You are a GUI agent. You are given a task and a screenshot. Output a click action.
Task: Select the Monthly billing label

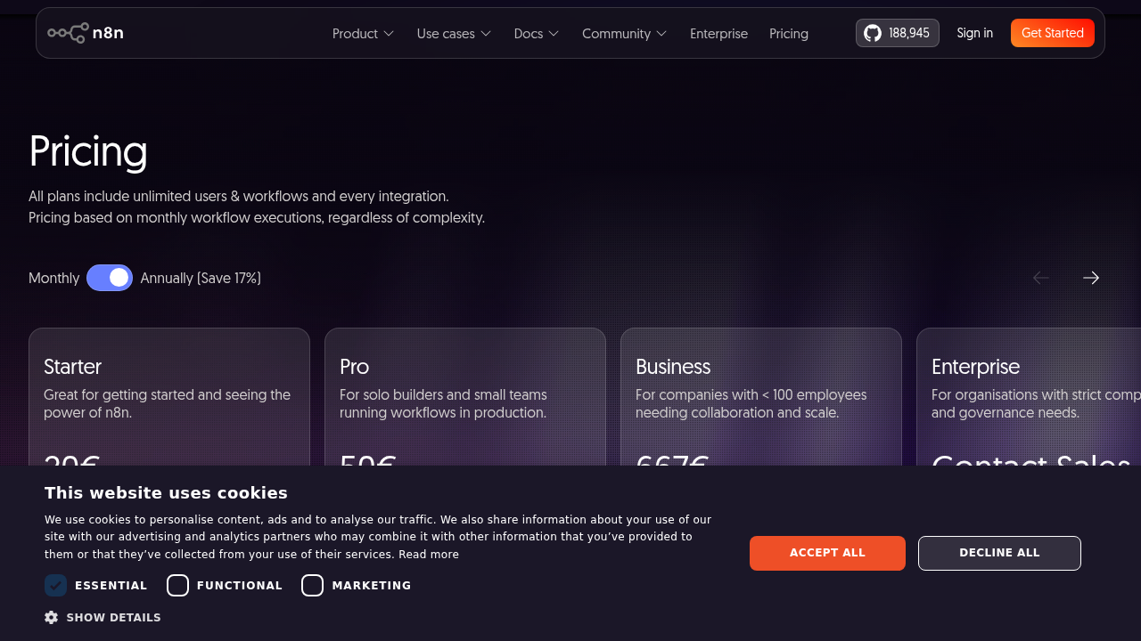[x=53, y=278]
